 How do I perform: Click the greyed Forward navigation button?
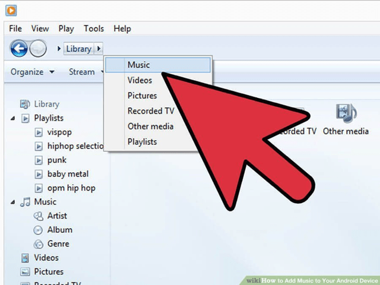37,49
